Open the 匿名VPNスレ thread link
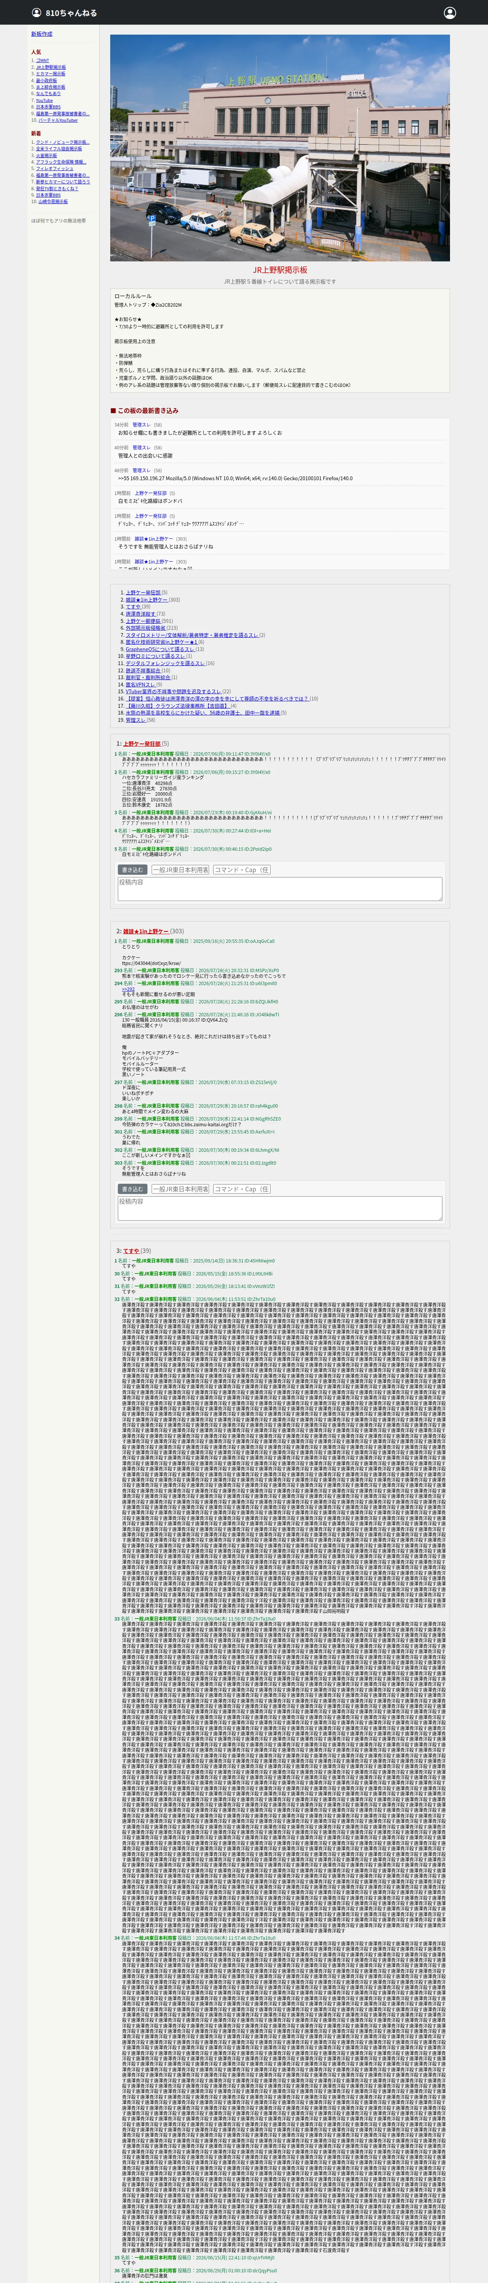This screenshot has width=488, height=2283. coord(141,685)
